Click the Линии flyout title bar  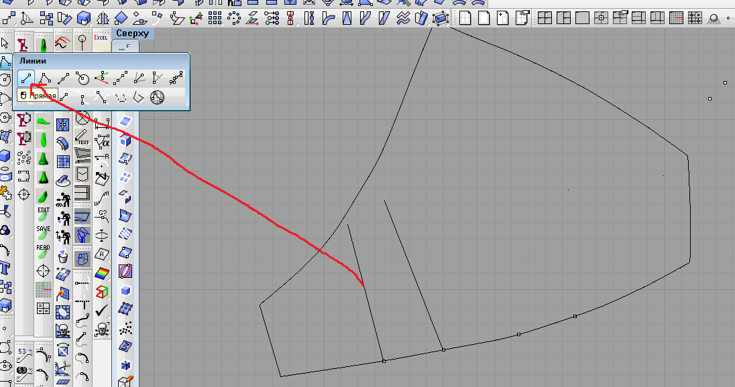point(101,61)
